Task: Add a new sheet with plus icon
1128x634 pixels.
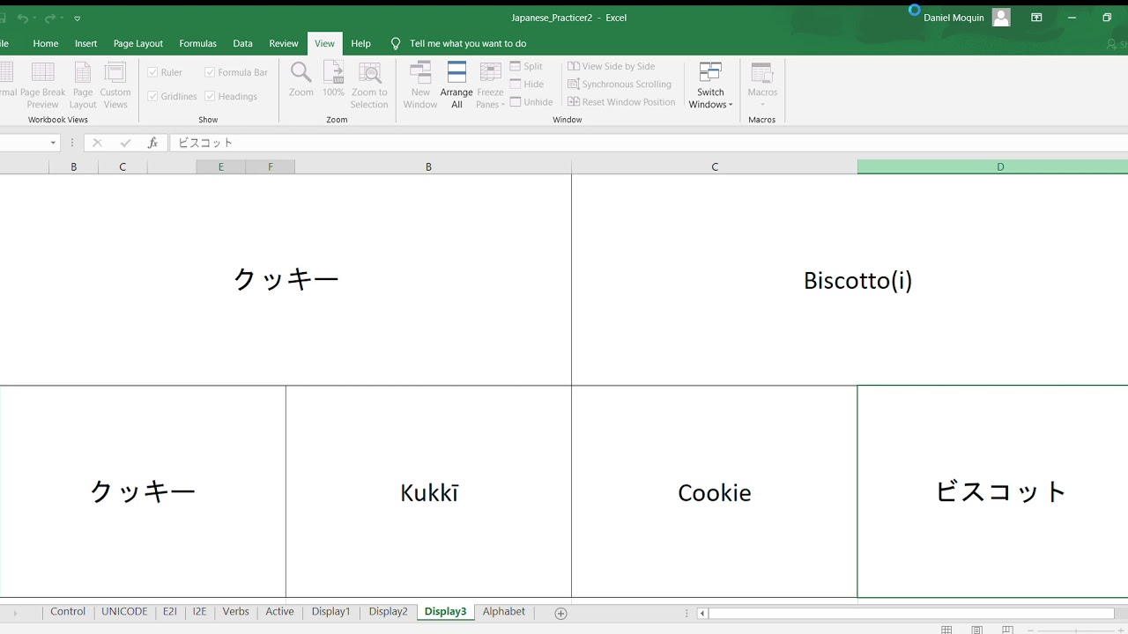Action: click(560, 613)
